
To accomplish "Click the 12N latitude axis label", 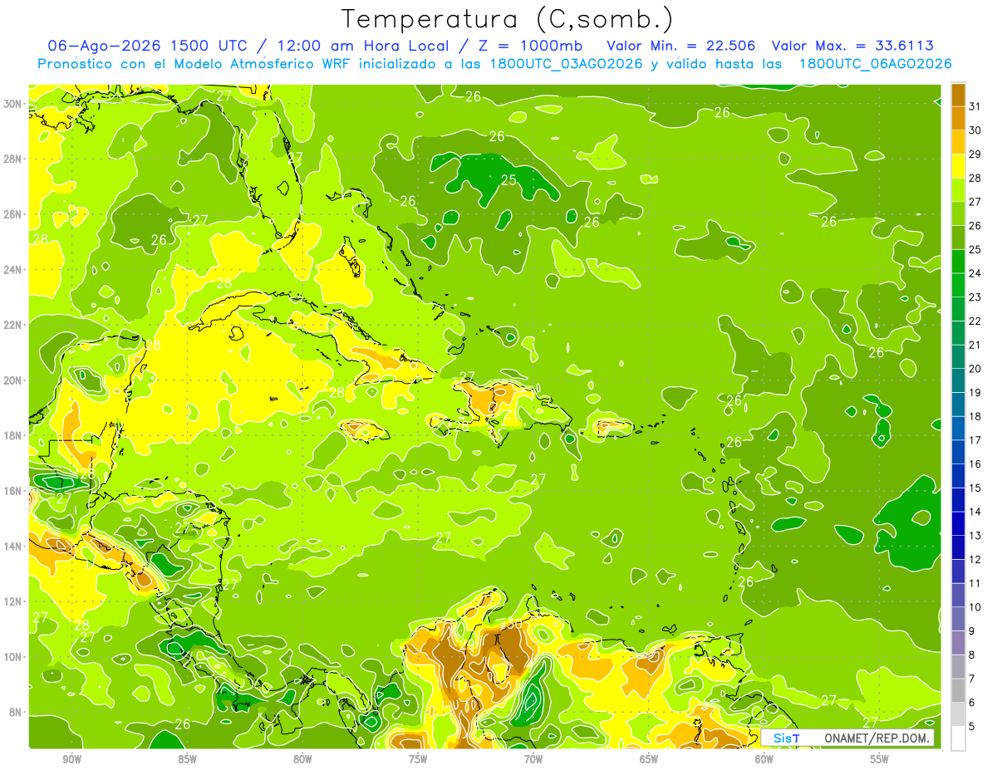I will (12, 601).
